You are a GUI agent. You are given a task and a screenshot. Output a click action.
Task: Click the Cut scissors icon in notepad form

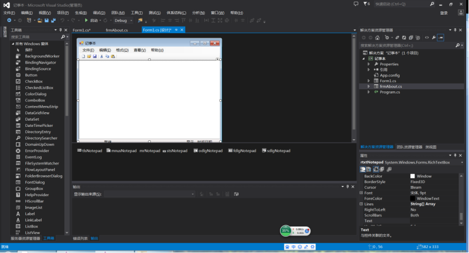(102, 56)
